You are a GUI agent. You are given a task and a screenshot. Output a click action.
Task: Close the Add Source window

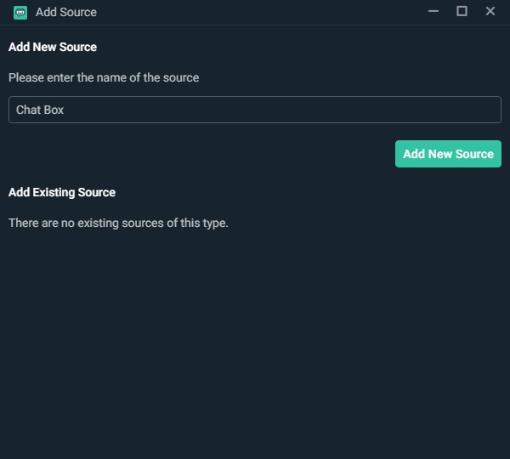(490, 11)
